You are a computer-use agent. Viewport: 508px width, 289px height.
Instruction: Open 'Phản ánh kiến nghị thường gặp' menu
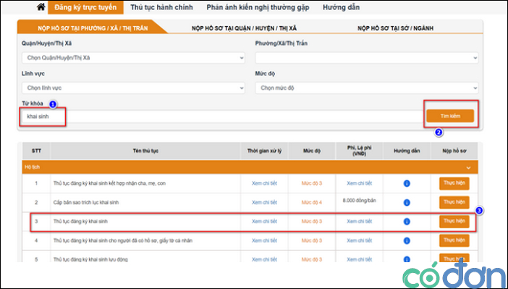[258, 7]
